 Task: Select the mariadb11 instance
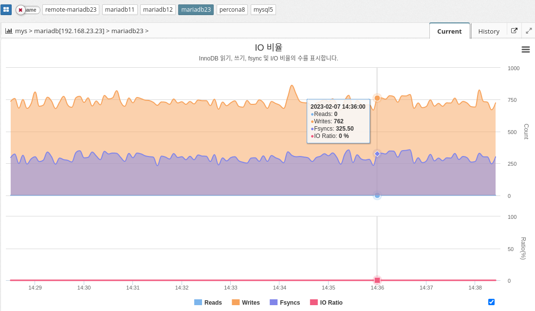(120, 10)
